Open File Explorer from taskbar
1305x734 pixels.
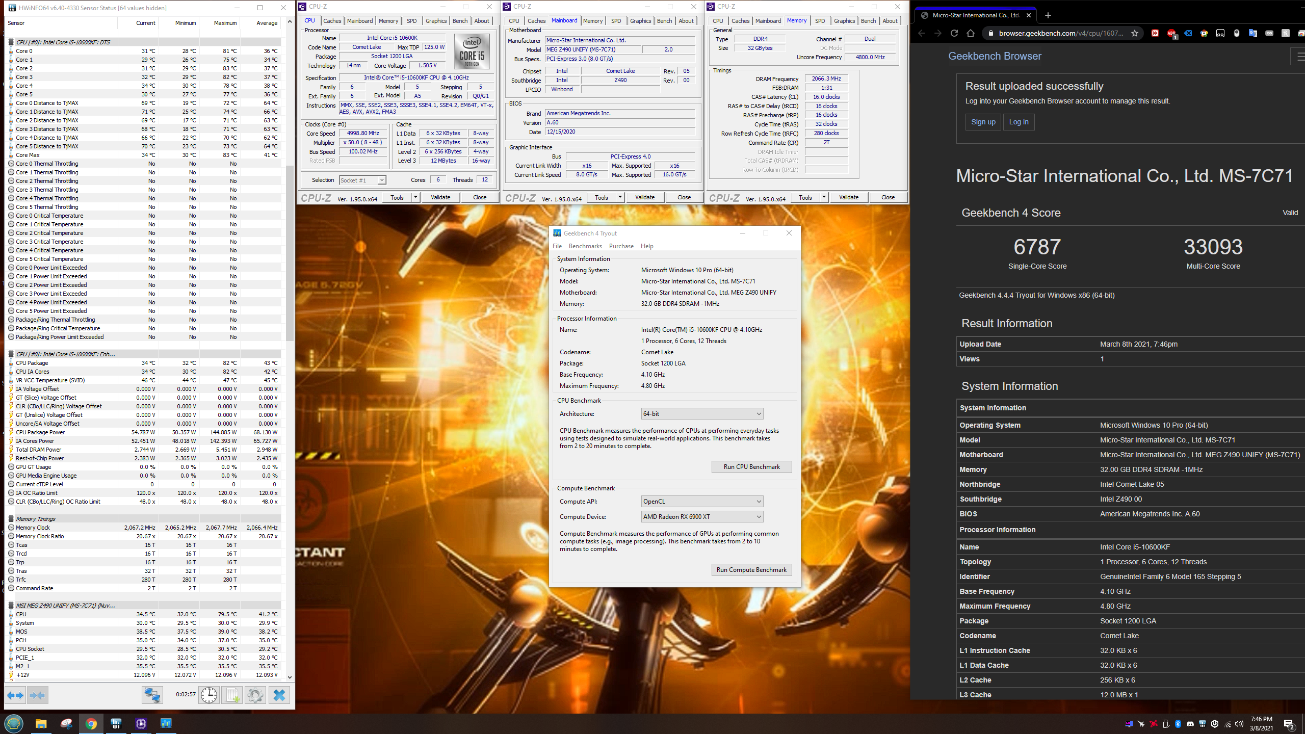click(x=41, y=723)
